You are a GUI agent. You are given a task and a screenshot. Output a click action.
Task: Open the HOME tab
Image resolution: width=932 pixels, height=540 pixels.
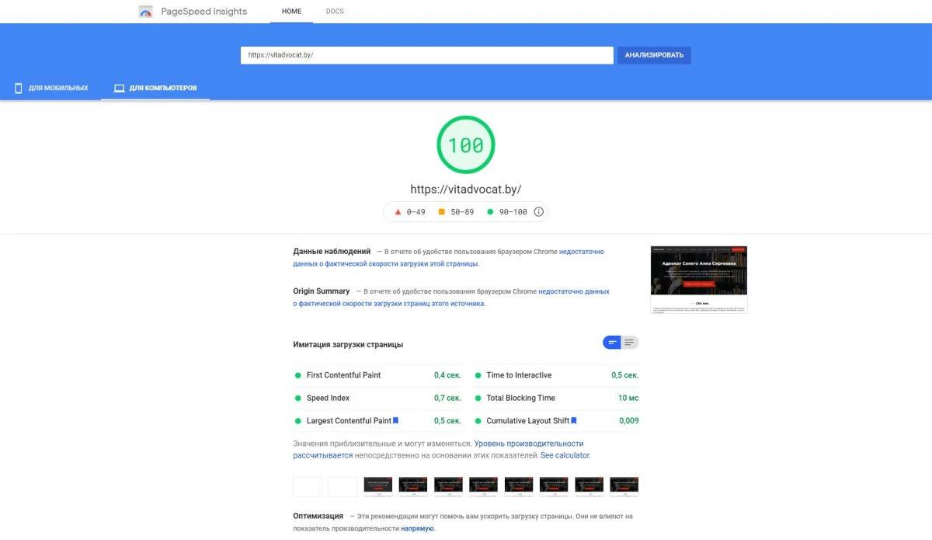(x=292, y=12)
